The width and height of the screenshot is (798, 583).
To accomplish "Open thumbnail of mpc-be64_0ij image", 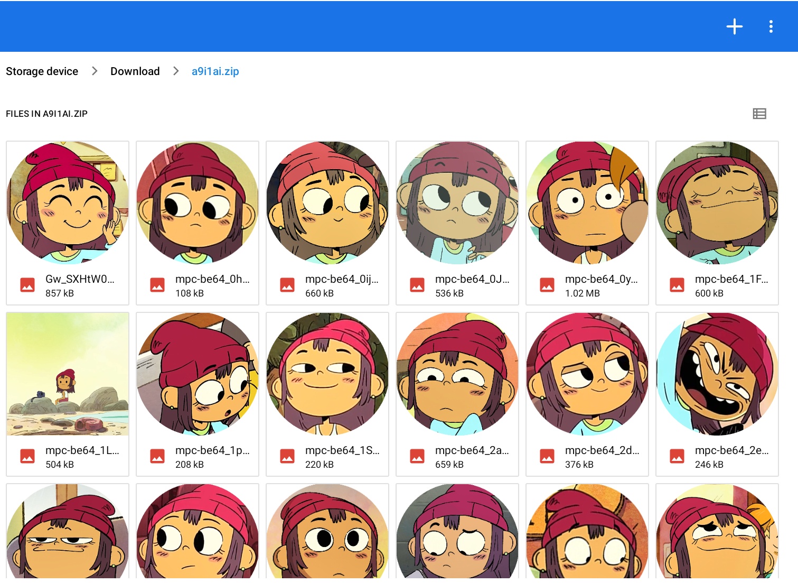I will (x=327, y=203).
